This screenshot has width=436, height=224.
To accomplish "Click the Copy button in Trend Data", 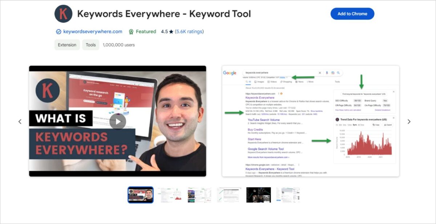I will (376, 125).
